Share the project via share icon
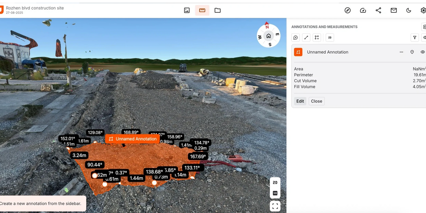Image resolution: width=426 pixels, height=213 pixels. click(x=378, y=10)
